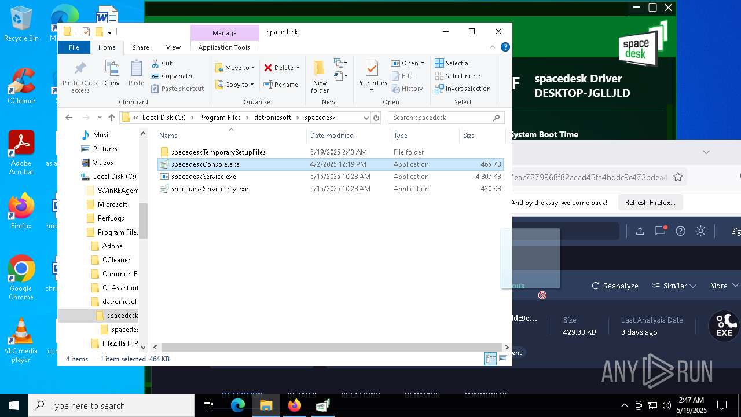Click navigation pane scroll up arrow
The width and height of the screenshot is (741, 417).
[143, 134]
